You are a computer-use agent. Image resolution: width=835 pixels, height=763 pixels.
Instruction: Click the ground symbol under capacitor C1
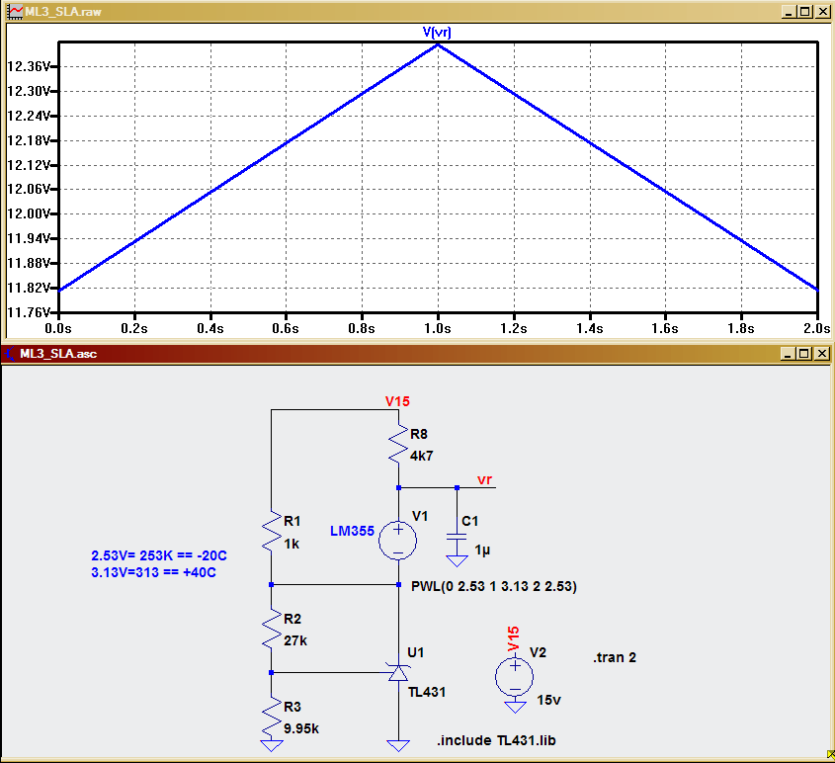click(x=457, y=560)
